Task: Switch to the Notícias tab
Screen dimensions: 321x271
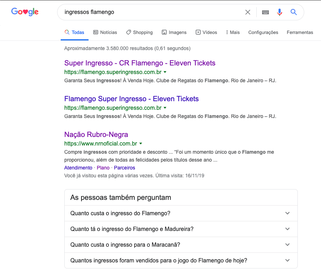Action: [x=105, y=33]
